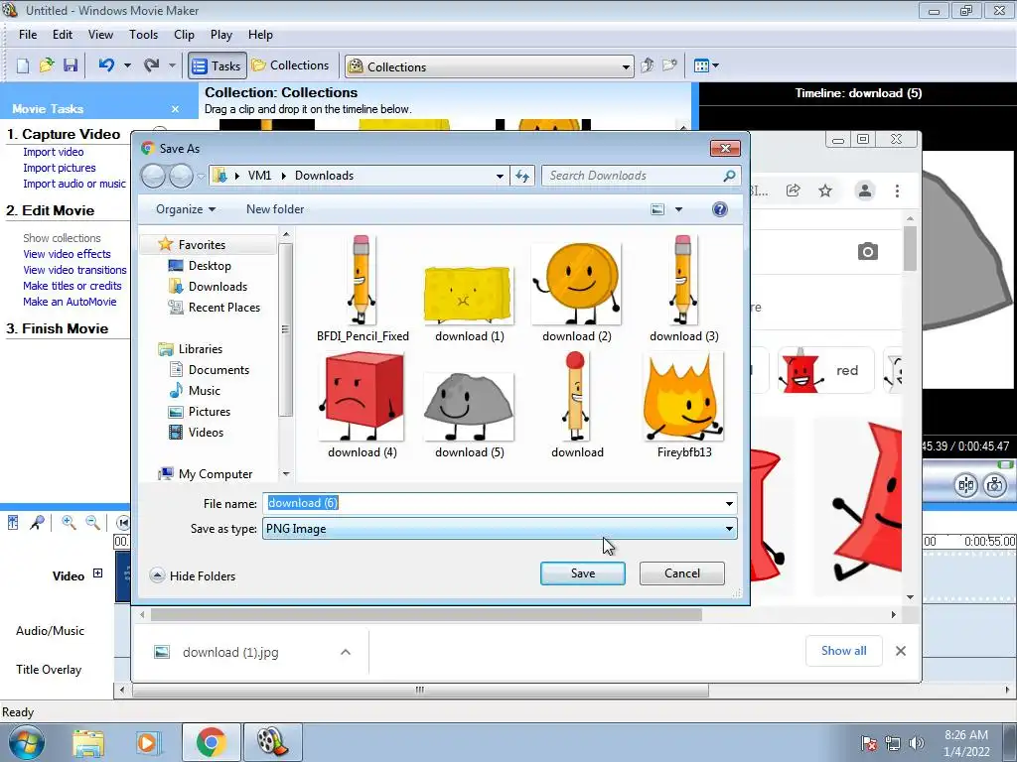This screenshot has width=1017, height=762.
Task: Click the New Project icon in Movie Maker toolbar
Action: click(x=23, y=65)
